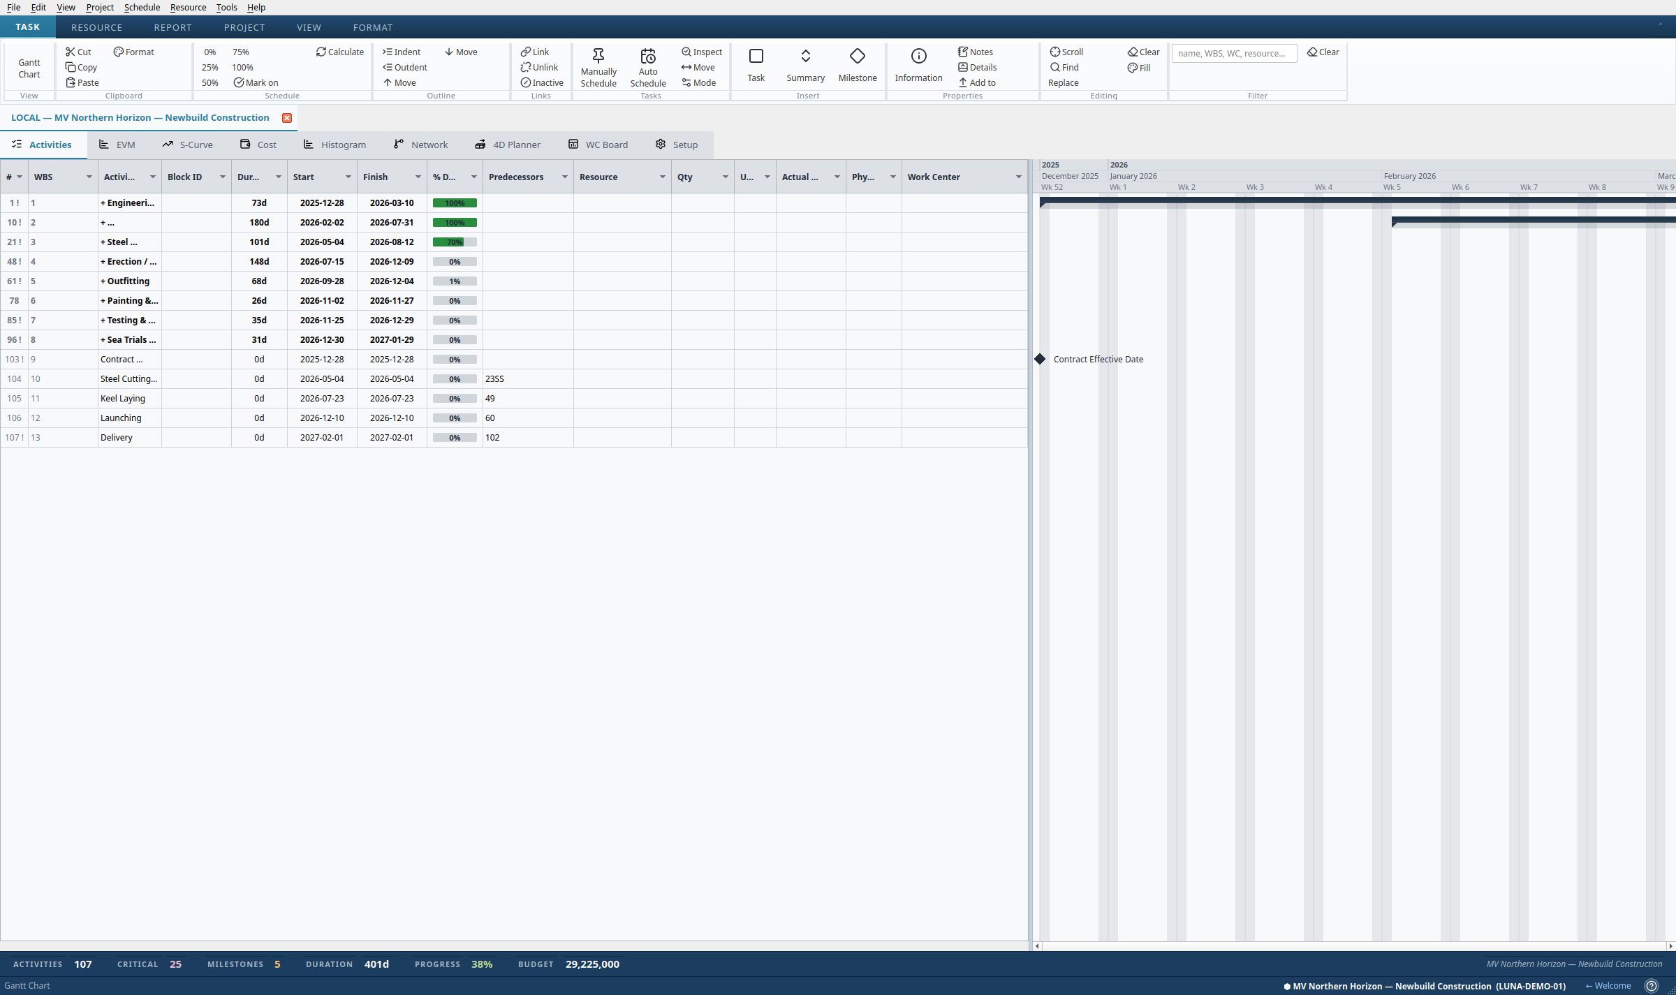Open the Block ID column filter dropdown
Screen dimensions: 1676x995
pyautogui.click(x=223, y=177)
